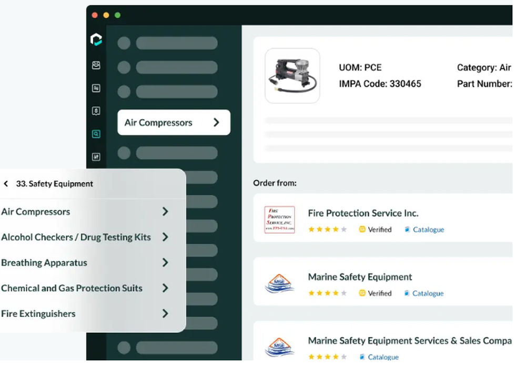The image size is (526, 367).
Task: Expand the Alcohol Checkers row chevron
Action: tap(165, 237)
